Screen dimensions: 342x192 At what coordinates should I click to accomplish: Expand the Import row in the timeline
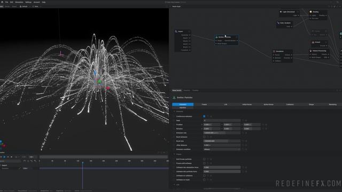(x=1, y=165)
